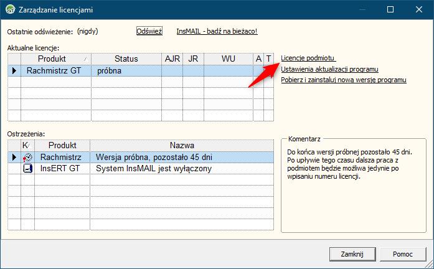Click the Nazwa column header in warnings
The width and height of the screenshot is (434, 269).
(182, 145)
